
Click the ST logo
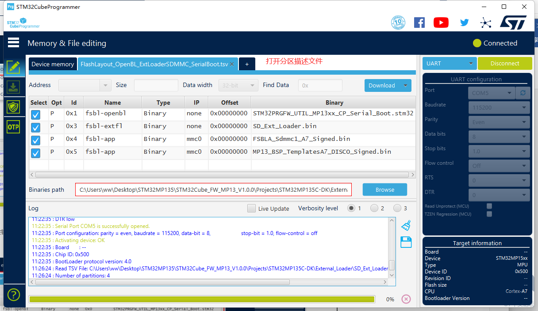[x=513, y=23]
